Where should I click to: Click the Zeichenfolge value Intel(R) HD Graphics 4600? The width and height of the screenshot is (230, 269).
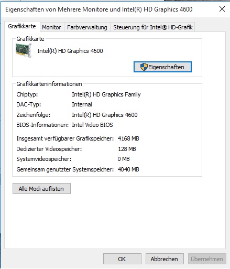coord(105,115)
